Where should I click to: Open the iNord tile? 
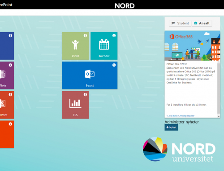(x=75, y=46)
